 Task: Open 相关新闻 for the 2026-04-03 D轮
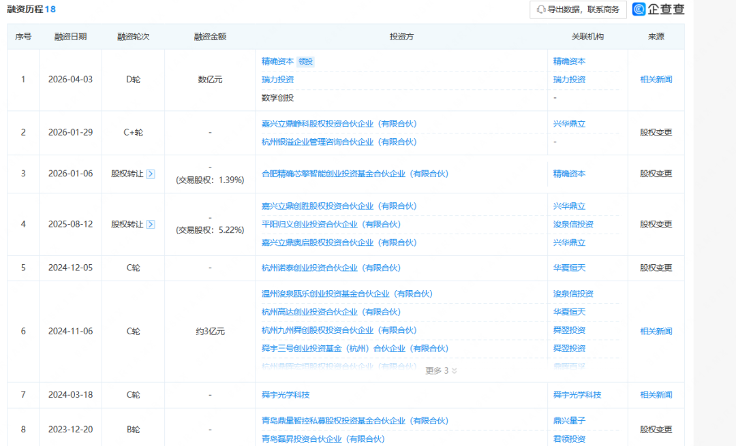[656, 80]
